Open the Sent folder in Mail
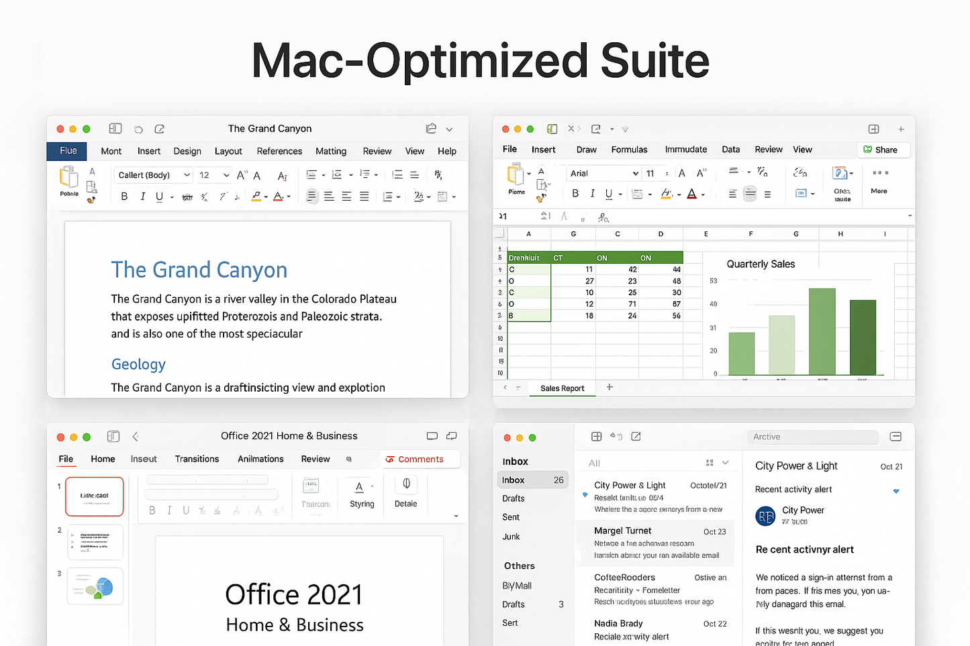The width and height of the screenshot is (970, 646). pos(511,517)
